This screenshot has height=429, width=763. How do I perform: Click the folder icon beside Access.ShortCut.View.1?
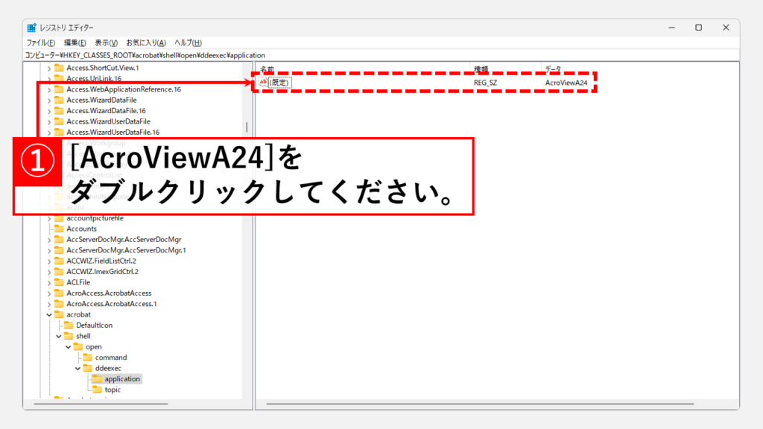[x=59, y=68]
